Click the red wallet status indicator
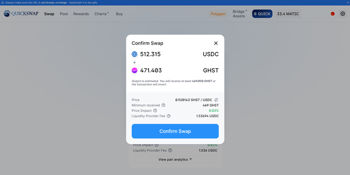Image resolution: width=350 pixels, height=175 pixels. (x=333, y=14)
